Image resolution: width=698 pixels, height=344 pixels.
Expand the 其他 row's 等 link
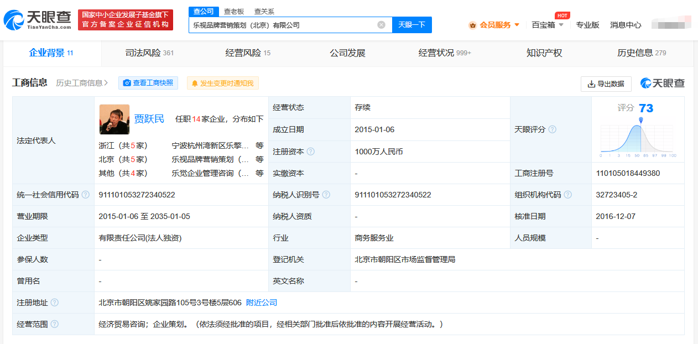pyautogui.click(x=259, y=173)
